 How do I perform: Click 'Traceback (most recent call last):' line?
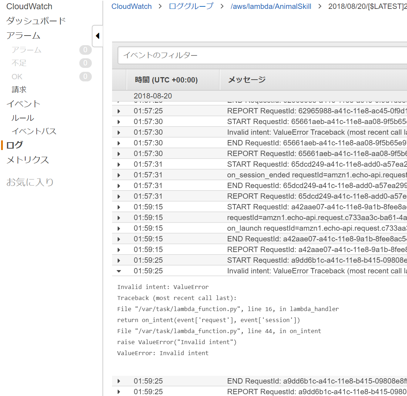177,298
